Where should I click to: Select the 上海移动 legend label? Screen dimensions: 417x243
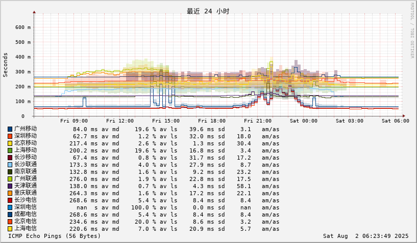click(x=26, y=150)
